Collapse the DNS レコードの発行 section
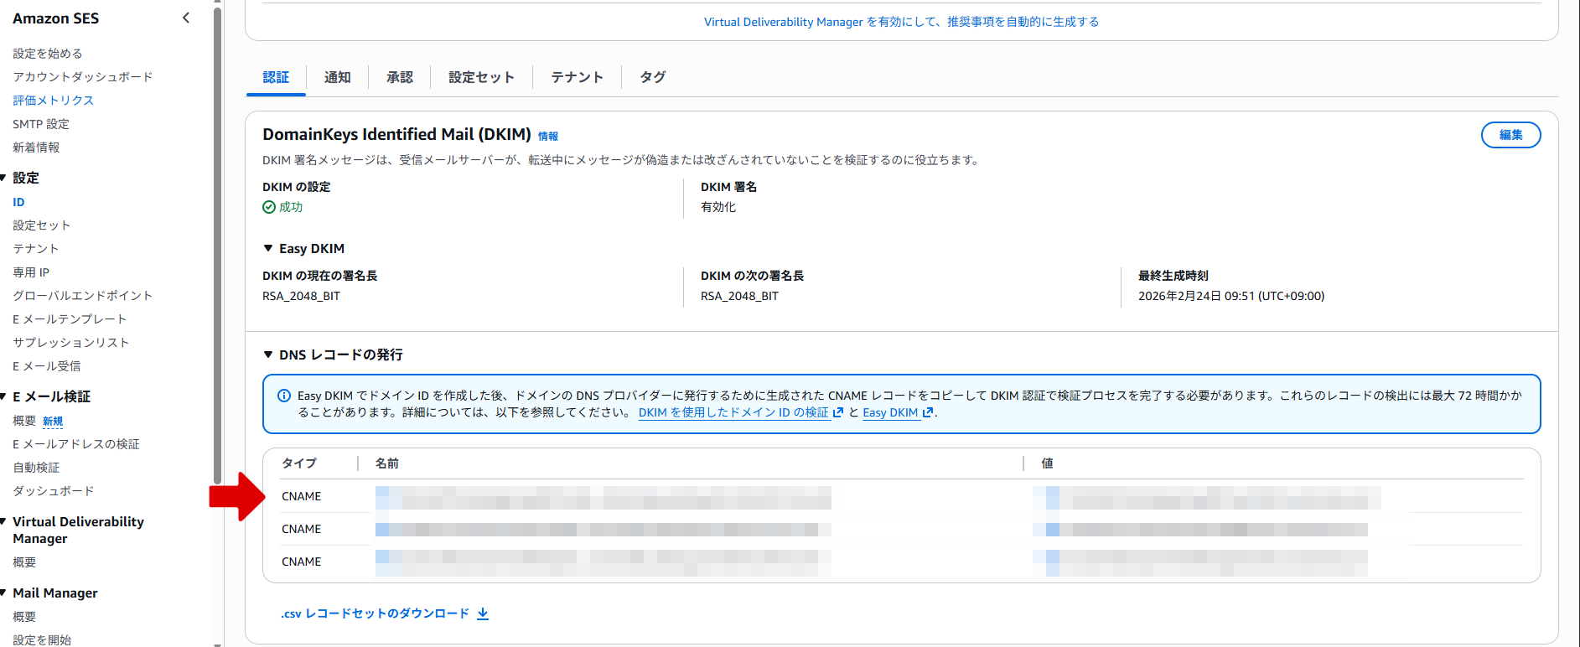 (268, 355)
